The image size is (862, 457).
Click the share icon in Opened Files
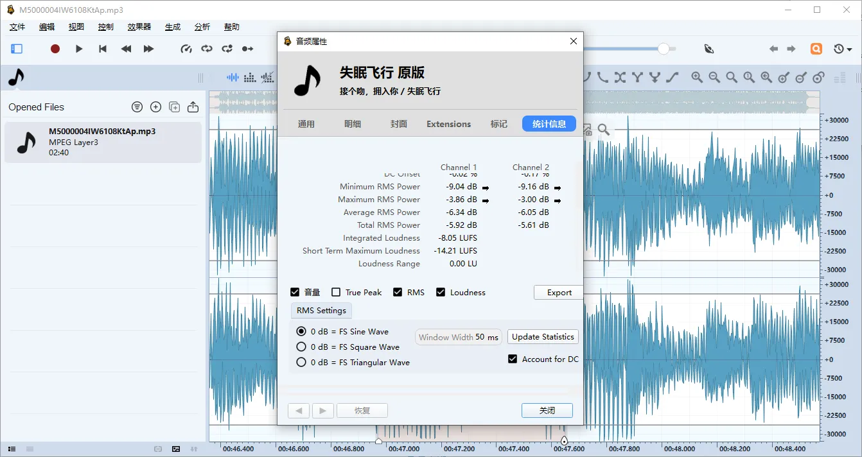click(193, 107)
